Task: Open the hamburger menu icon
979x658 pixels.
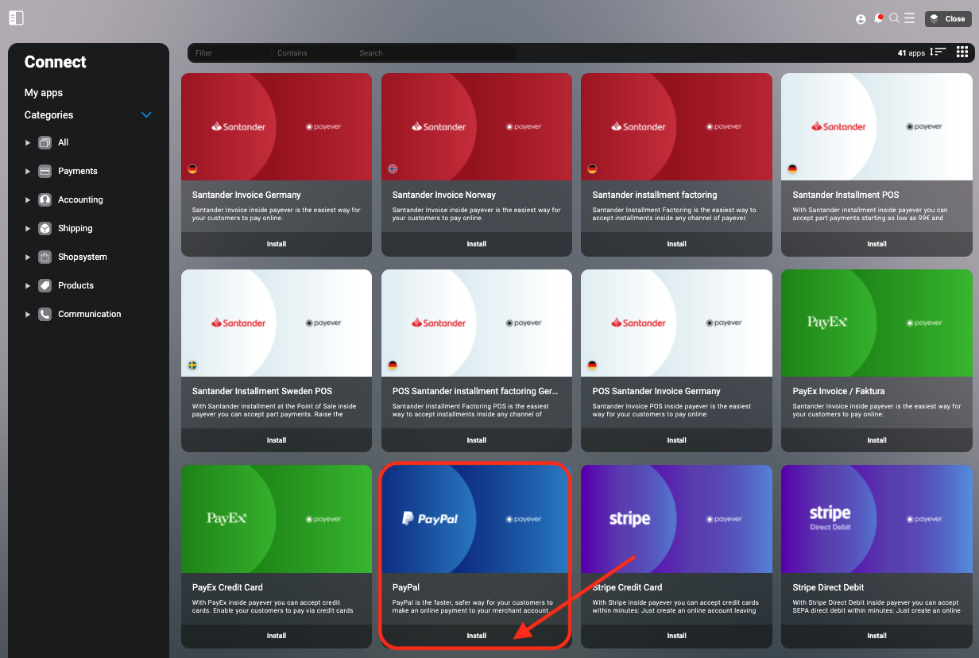Action: 909,18
